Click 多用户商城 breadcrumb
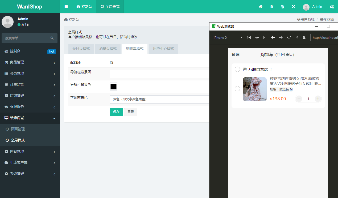The height and width of the screenshot is (198, 338). coord(306,19)
